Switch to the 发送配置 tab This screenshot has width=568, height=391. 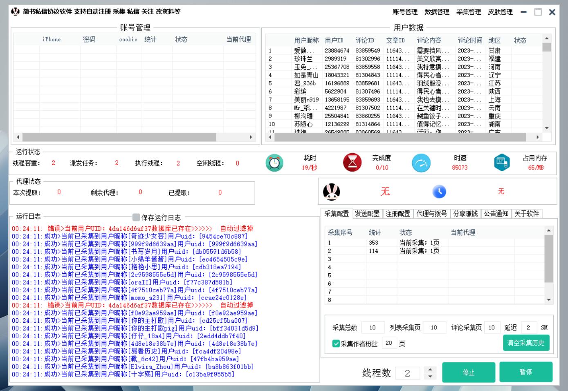[x=367, y=214]
